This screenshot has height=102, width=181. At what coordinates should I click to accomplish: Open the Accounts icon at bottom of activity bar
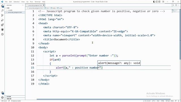pyautogui.click(x=2, y=93)
